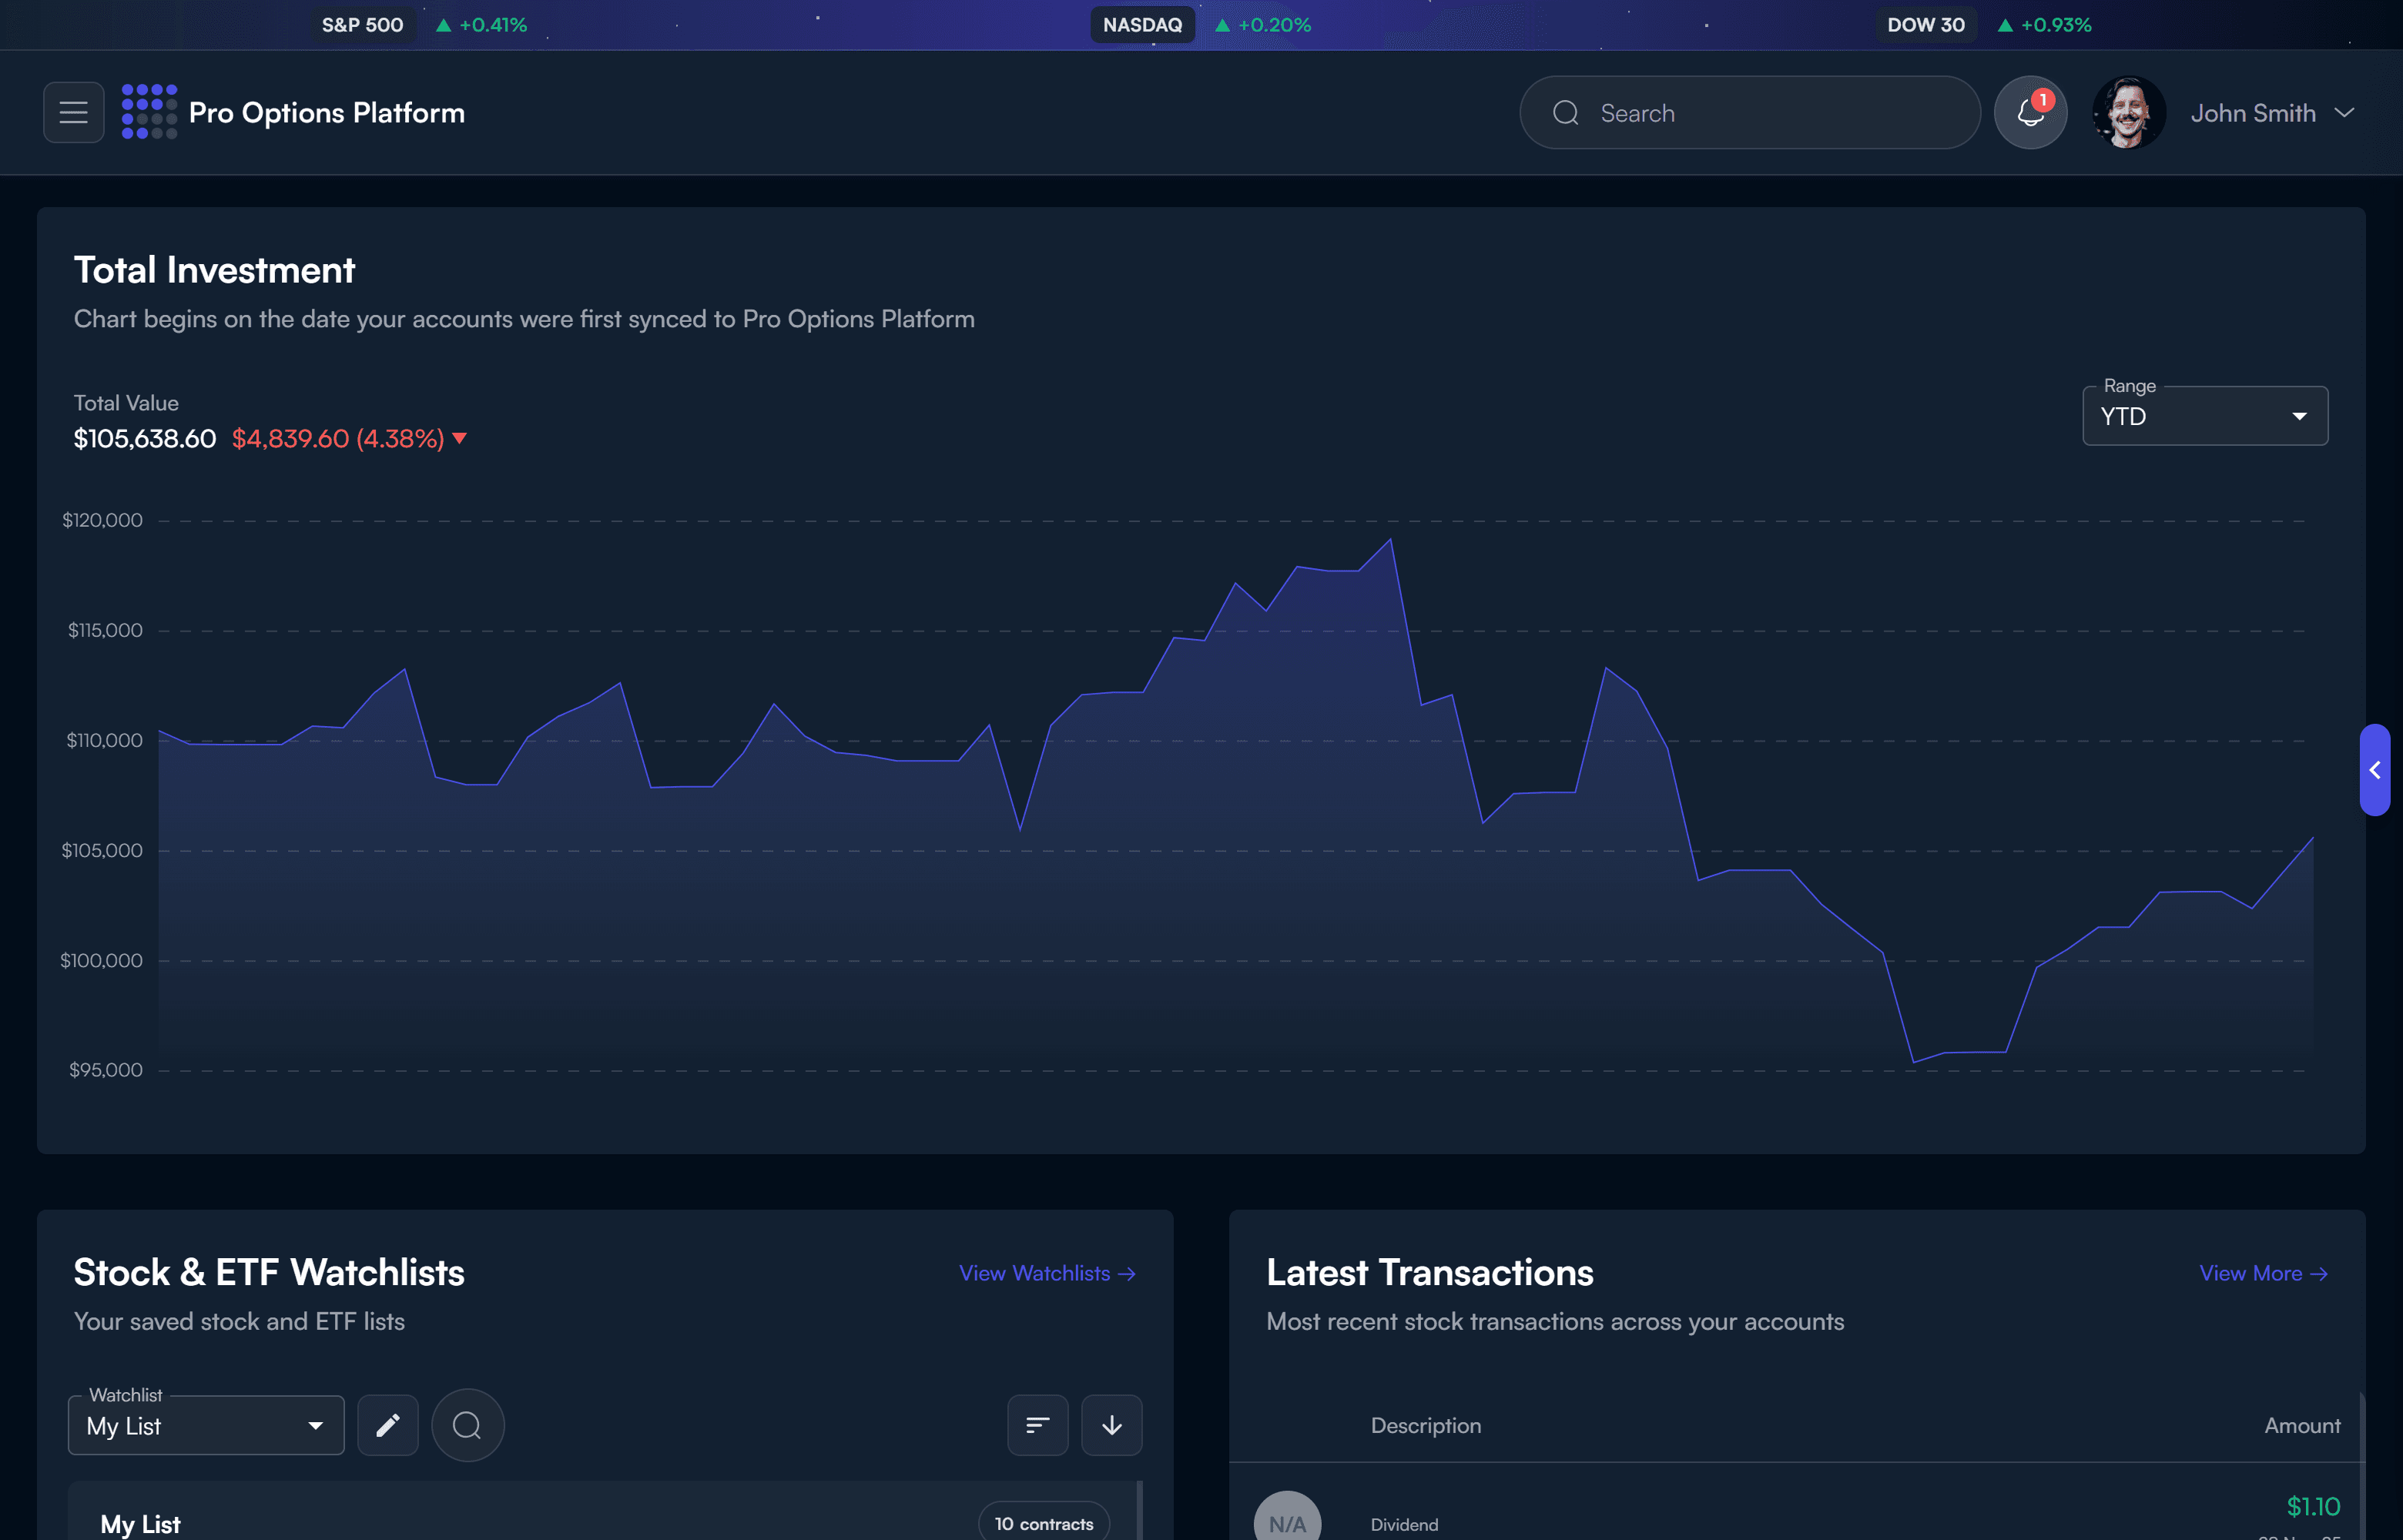
Task: Click the pencil edit watchlist icon
Action: pyautogui.click(x=388, y=1426)
